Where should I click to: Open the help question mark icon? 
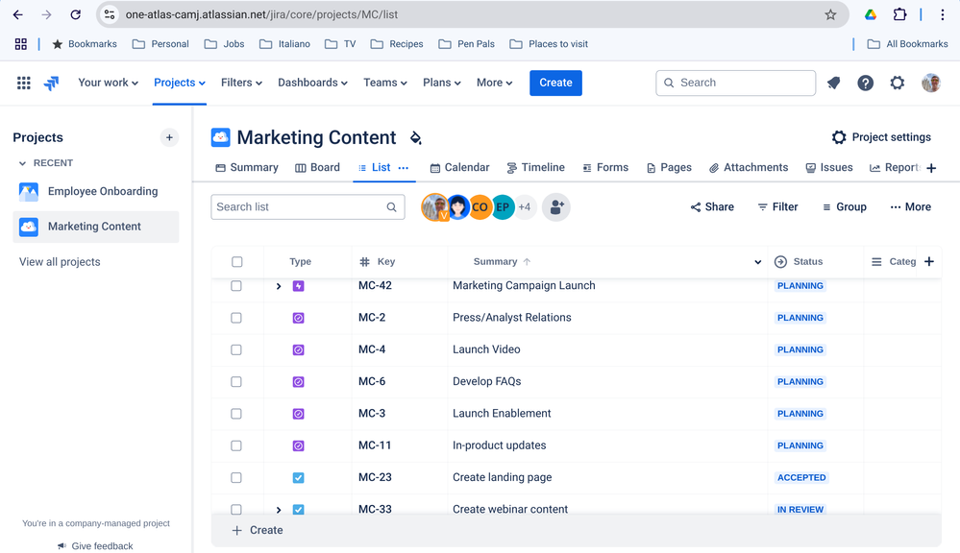click(x=865, y=84)
